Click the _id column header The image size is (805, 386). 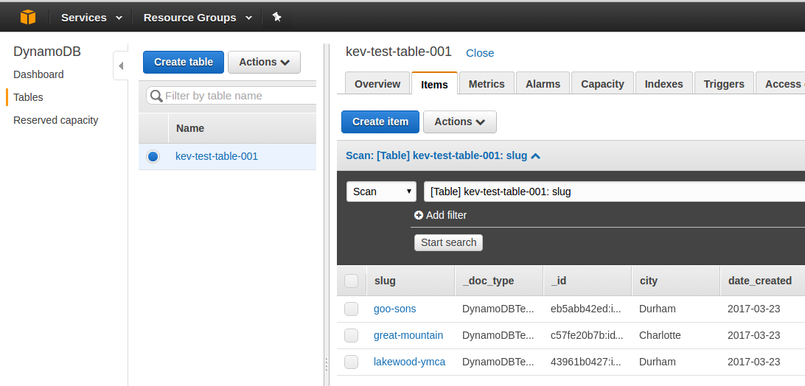pos(588,281)
